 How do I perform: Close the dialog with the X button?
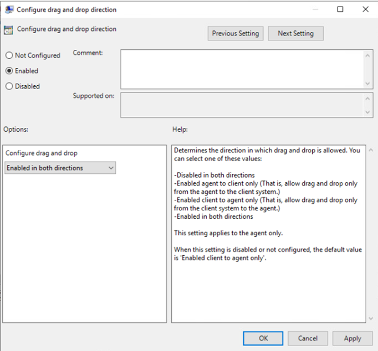pos(365,9)
